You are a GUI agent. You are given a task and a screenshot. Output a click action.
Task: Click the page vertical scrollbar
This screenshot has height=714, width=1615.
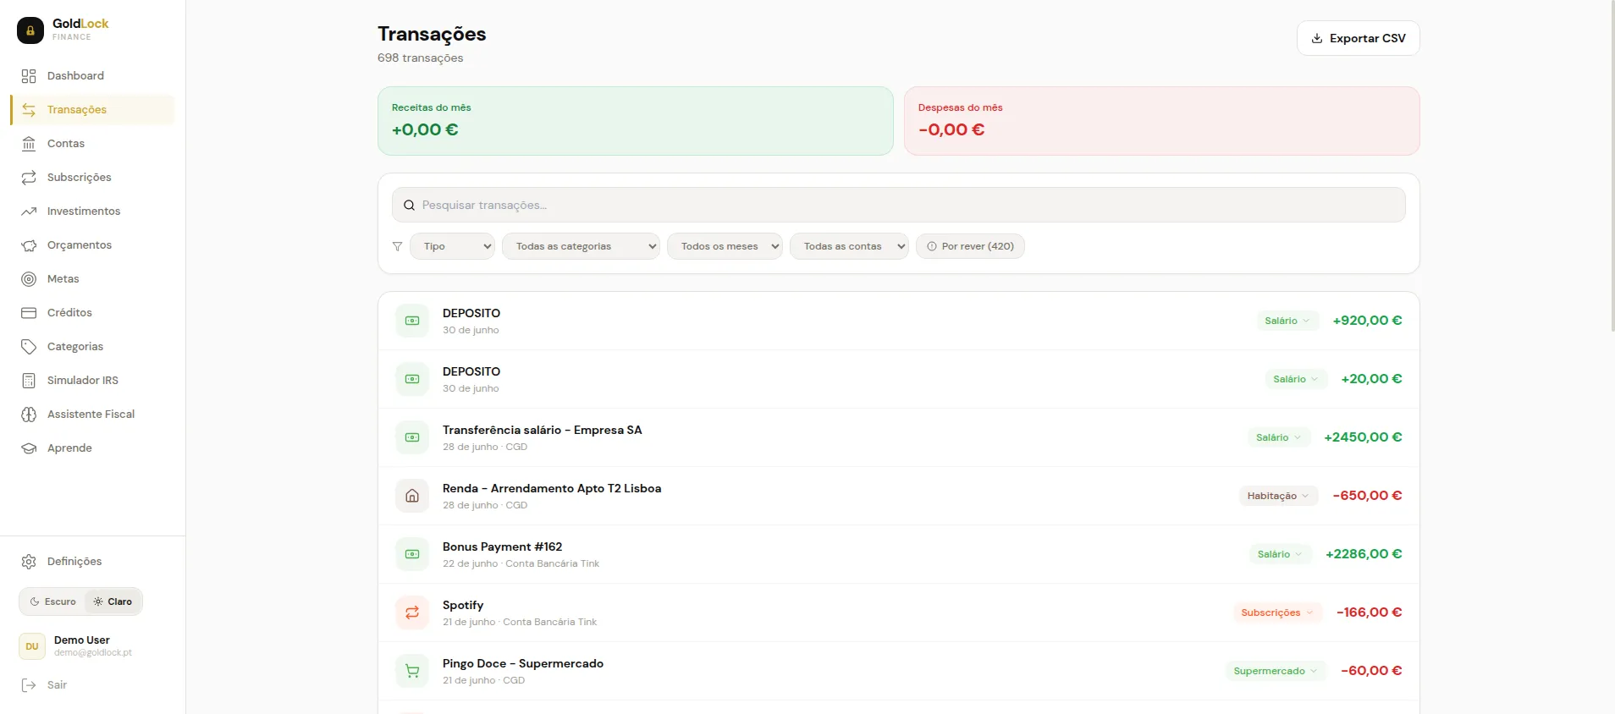pyautogui.click(x=1612, y=165)
